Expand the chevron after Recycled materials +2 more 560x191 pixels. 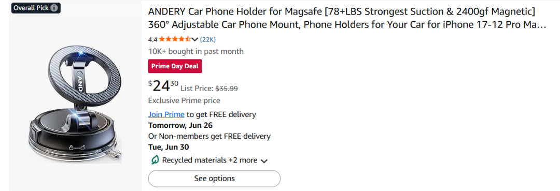264,161
